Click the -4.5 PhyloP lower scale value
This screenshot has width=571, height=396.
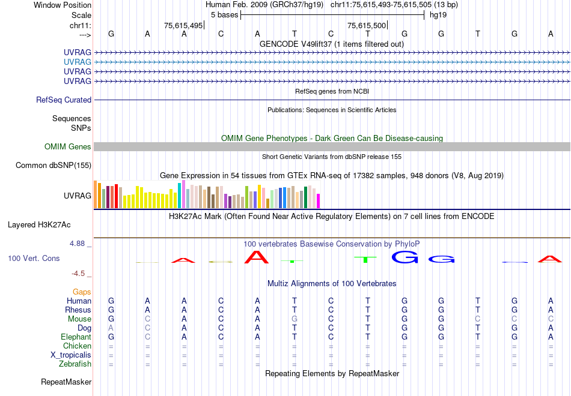tap(78, 274)
